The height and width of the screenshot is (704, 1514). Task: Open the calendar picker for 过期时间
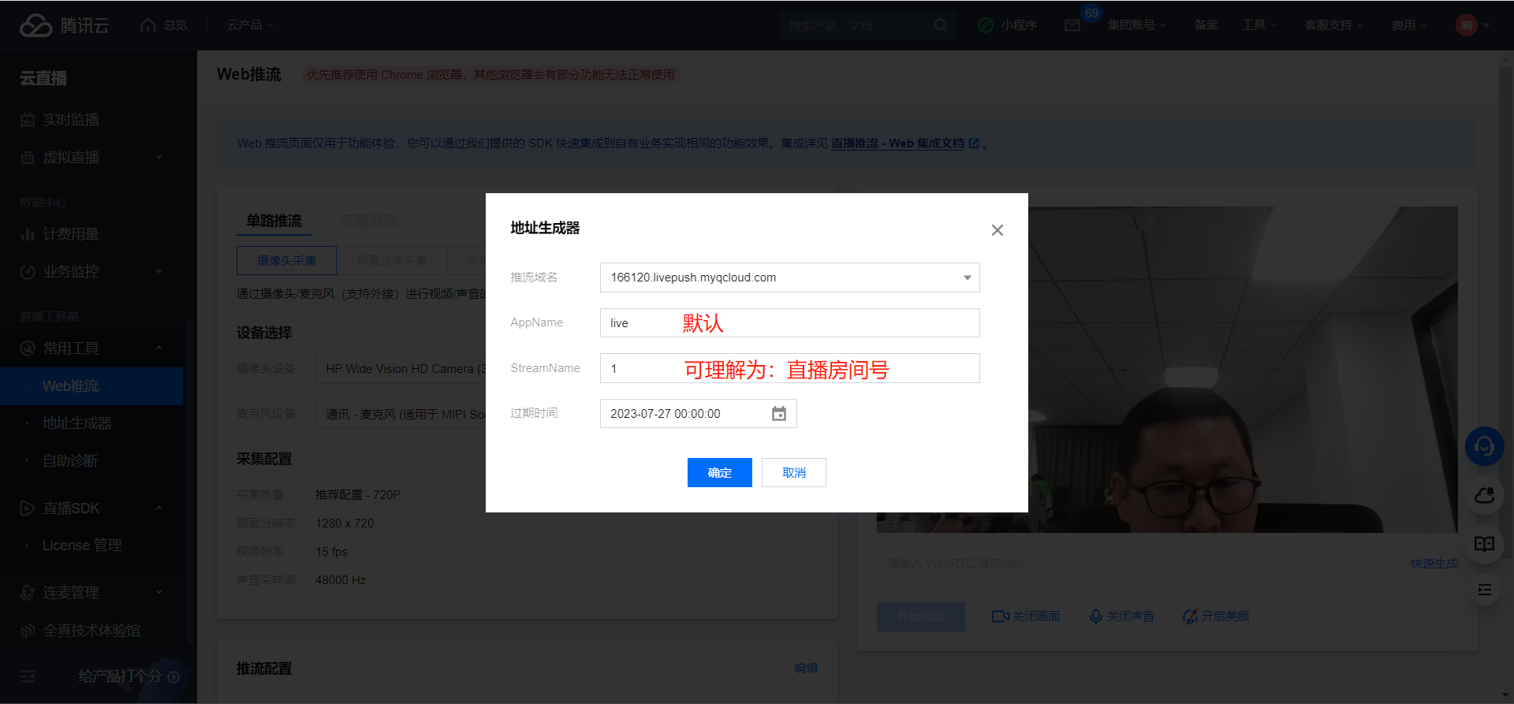(x=779, y=414)
